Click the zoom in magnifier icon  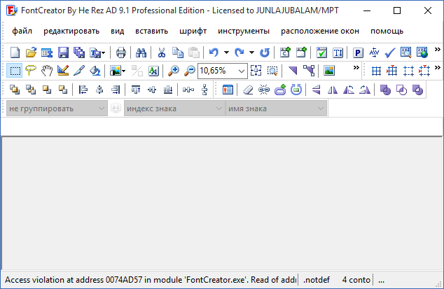point(173,71)
